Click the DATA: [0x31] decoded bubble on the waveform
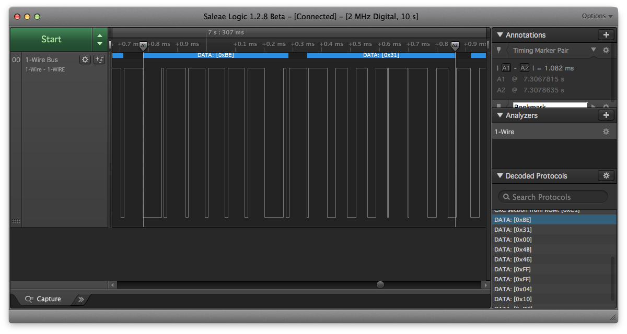Viewport: 627px width, 334px height. tap(381, 55)
